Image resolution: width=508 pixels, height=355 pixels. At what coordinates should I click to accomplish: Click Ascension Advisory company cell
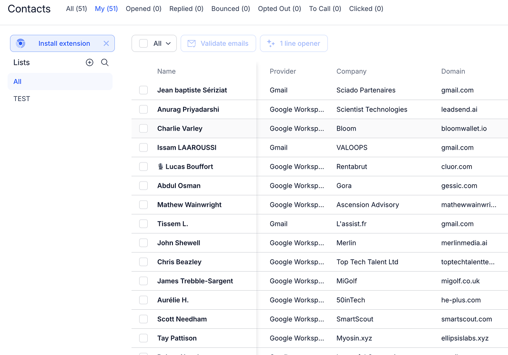[x=368, y=205]
